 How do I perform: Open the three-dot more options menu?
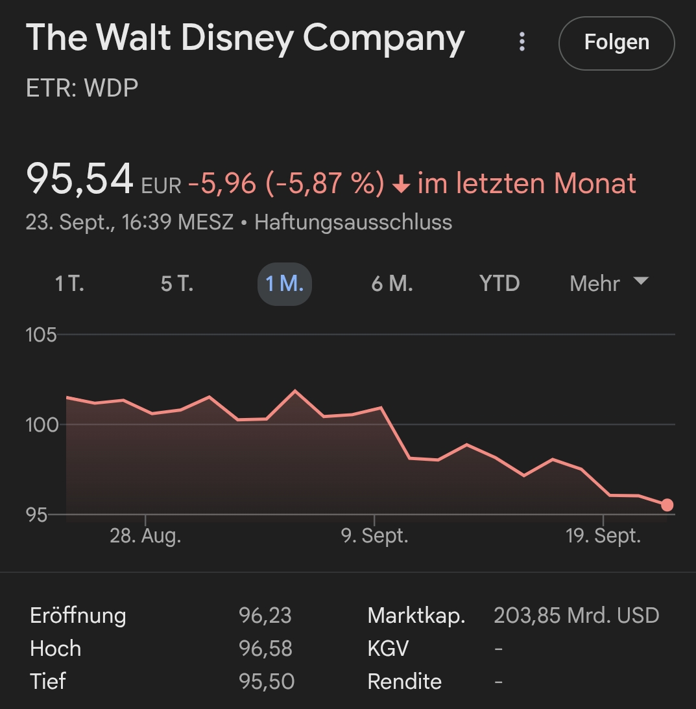tap(522, 42)
